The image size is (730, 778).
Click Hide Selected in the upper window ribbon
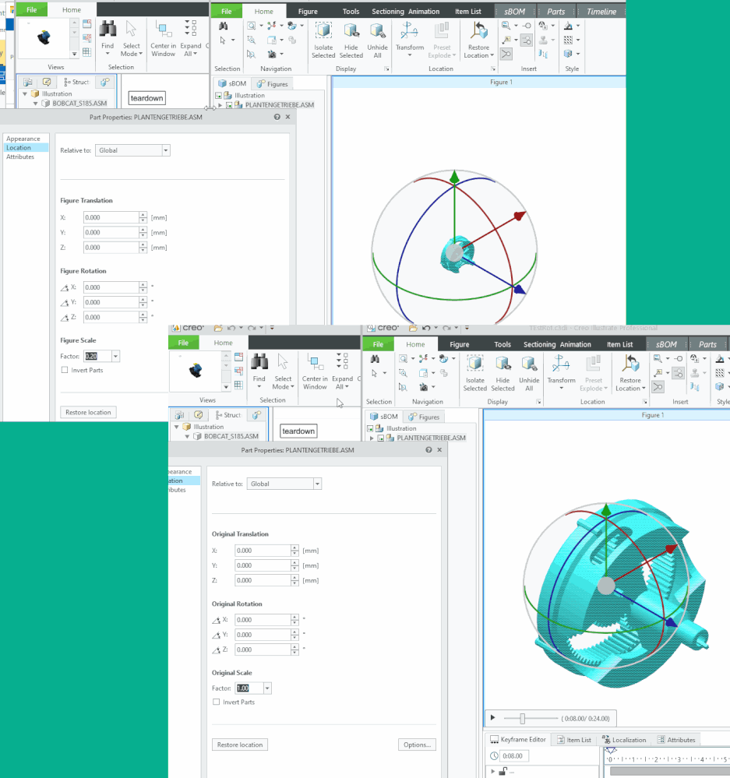[351, 40]
